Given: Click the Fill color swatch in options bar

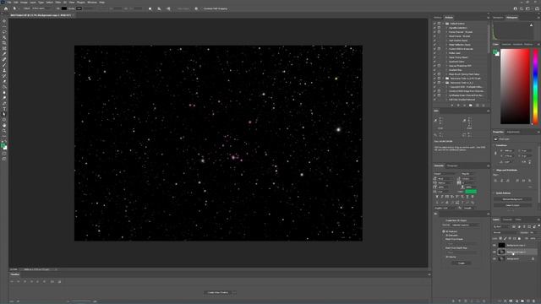Looking at the screenshot, I should 64,8.
